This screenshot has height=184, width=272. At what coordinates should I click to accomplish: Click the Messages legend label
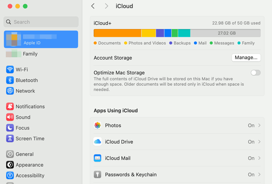224,43
